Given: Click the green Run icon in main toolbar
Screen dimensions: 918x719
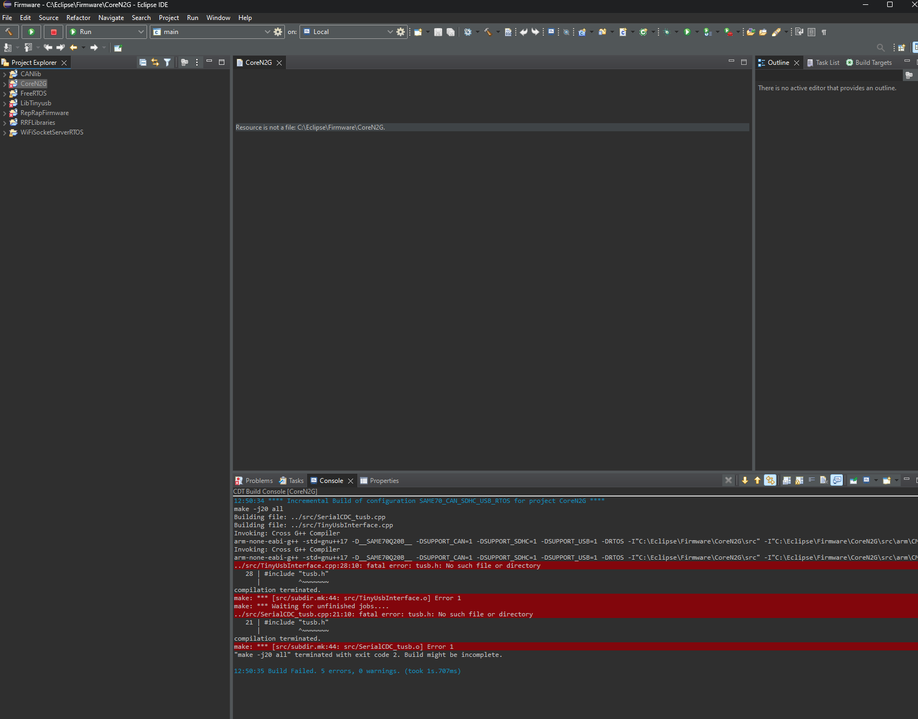Looking at the screenshot, I should pyautogui.click(x=687, y=32).
